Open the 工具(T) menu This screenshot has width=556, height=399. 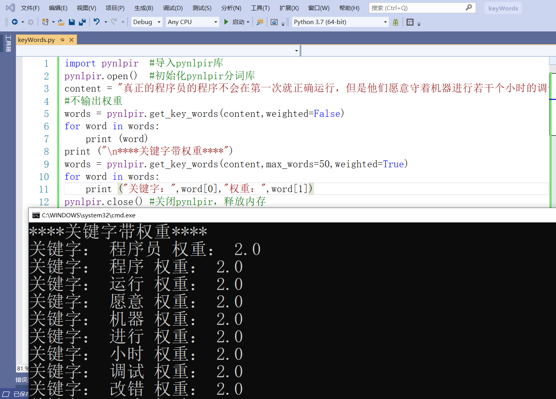pos(260,8)
